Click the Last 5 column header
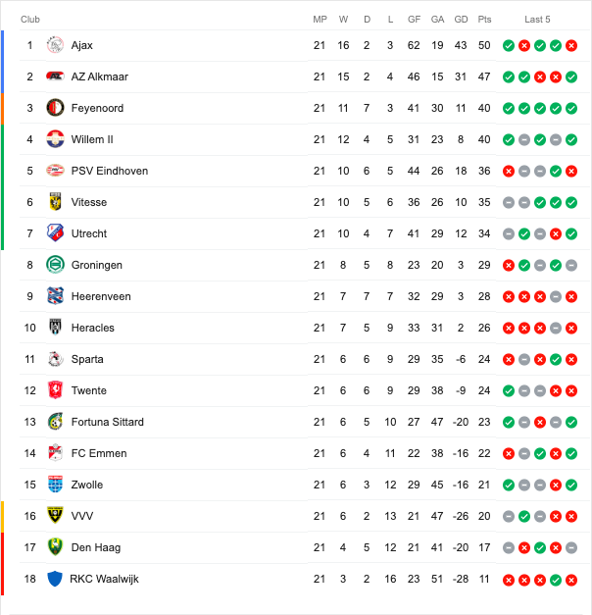Screen dimensions: 592x615 coord(537,20)
